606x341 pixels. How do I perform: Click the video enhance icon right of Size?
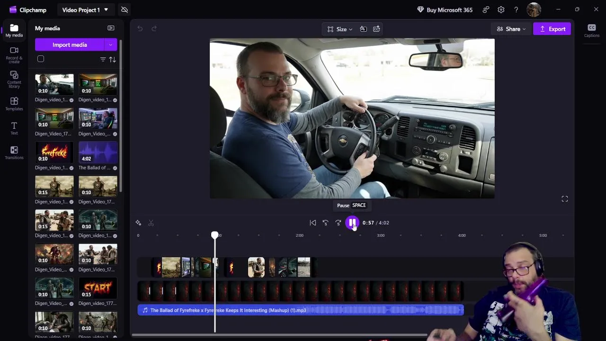376,29
